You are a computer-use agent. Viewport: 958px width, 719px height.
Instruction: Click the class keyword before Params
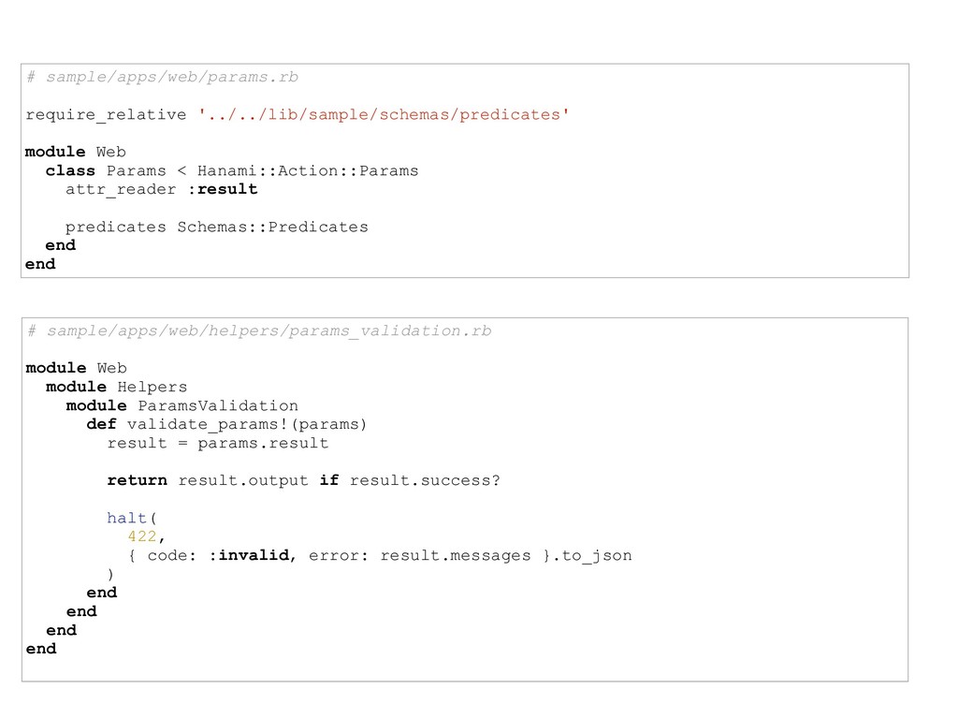click(x=70, y=170)
